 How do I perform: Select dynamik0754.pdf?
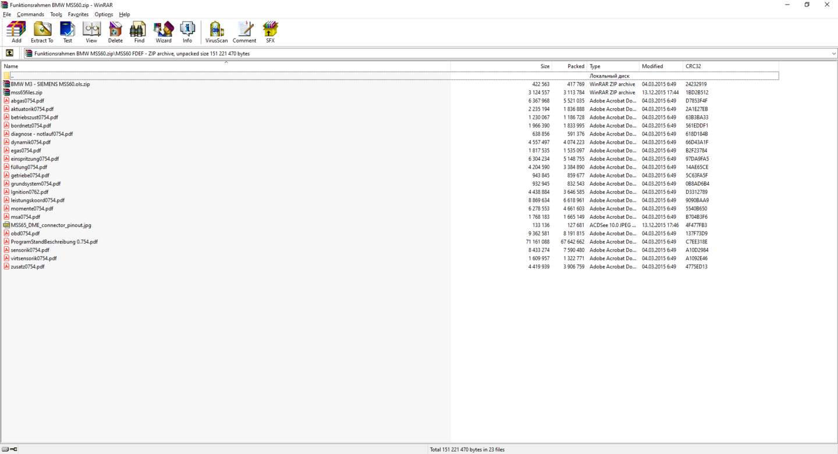click(x=31, y=142)
